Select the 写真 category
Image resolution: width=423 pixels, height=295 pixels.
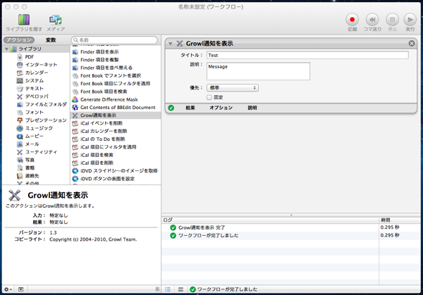click(30, 160)
